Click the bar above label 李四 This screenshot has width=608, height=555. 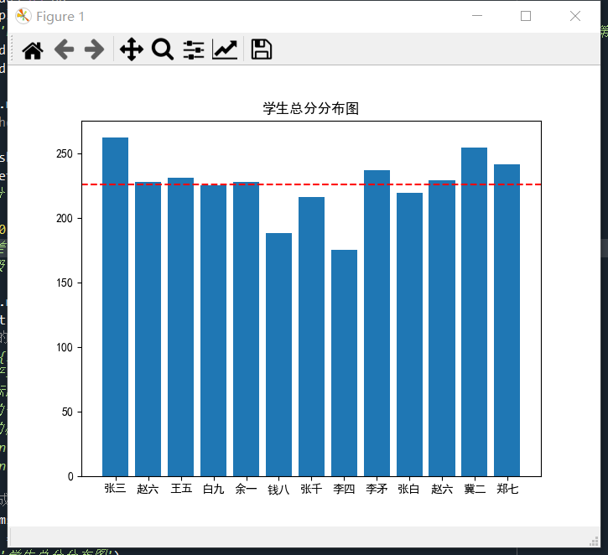point(344,363)
